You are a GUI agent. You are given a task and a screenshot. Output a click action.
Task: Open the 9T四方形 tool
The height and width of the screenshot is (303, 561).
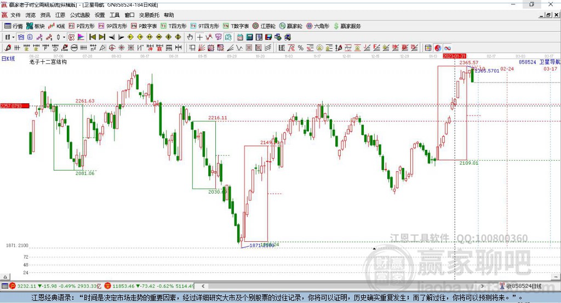pyautogui.click(x=205, y=26)
